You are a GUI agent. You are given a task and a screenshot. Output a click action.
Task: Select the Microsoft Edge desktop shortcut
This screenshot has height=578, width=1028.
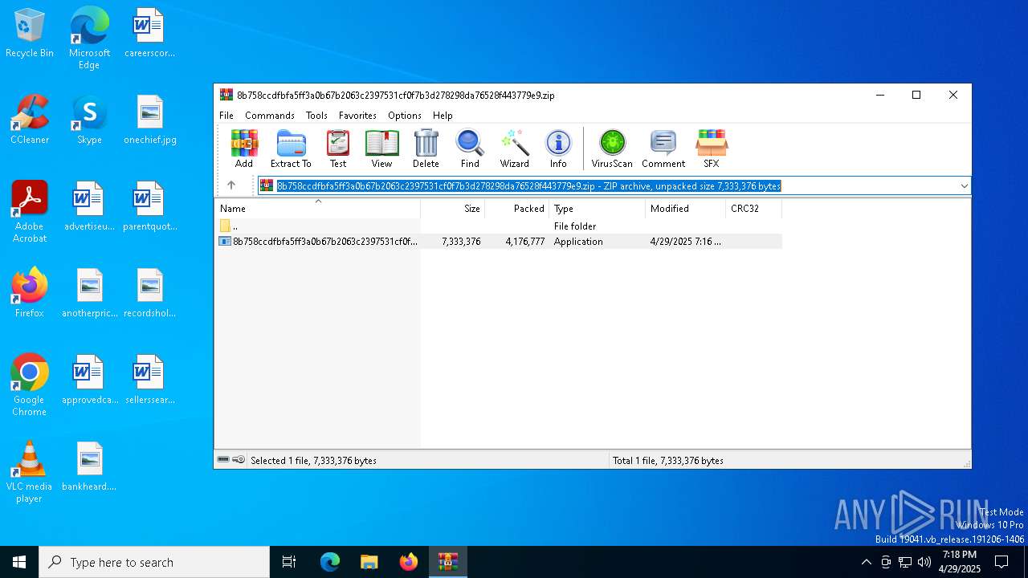tap(89, 38)
